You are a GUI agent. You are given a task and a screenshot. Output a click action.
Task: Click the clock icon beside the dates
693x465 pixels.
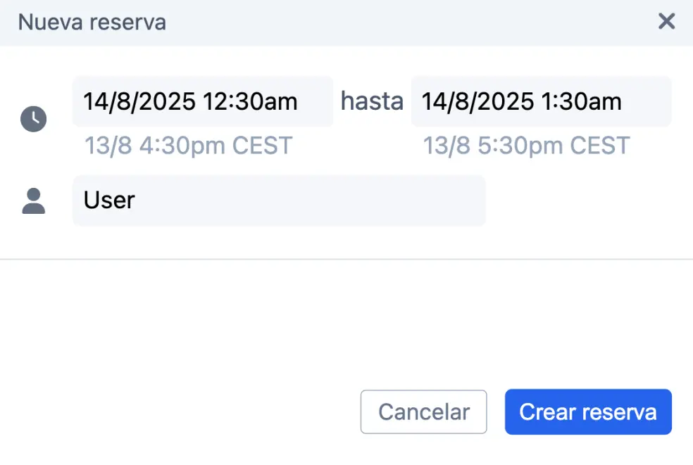point(33,119)
